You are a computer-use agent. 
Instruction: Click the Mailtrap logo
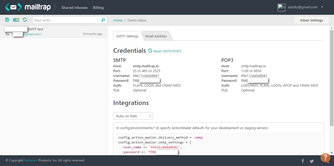(x=28, y=7)
